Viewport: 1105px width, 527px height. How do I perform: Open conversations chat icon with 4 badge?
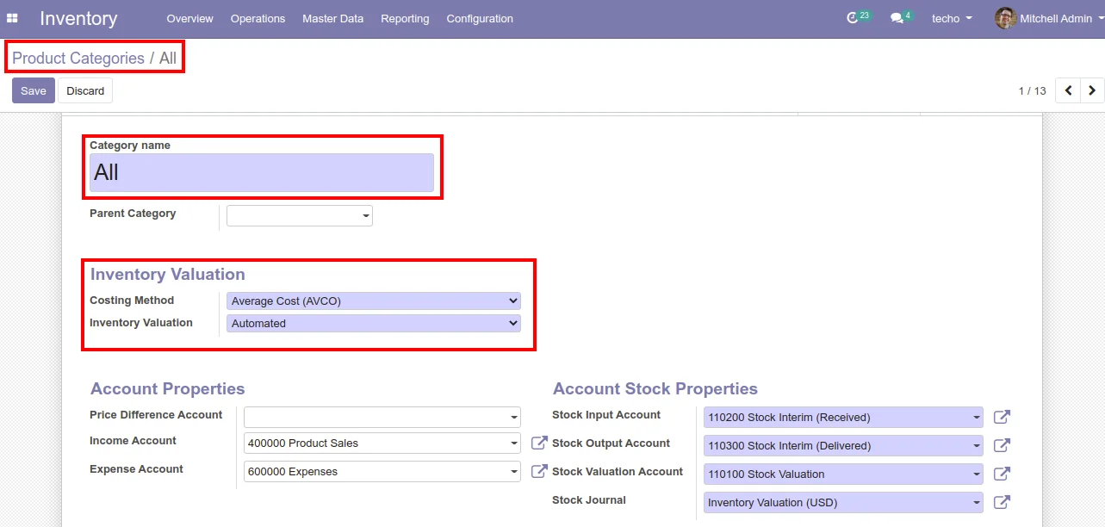point(897,18)
